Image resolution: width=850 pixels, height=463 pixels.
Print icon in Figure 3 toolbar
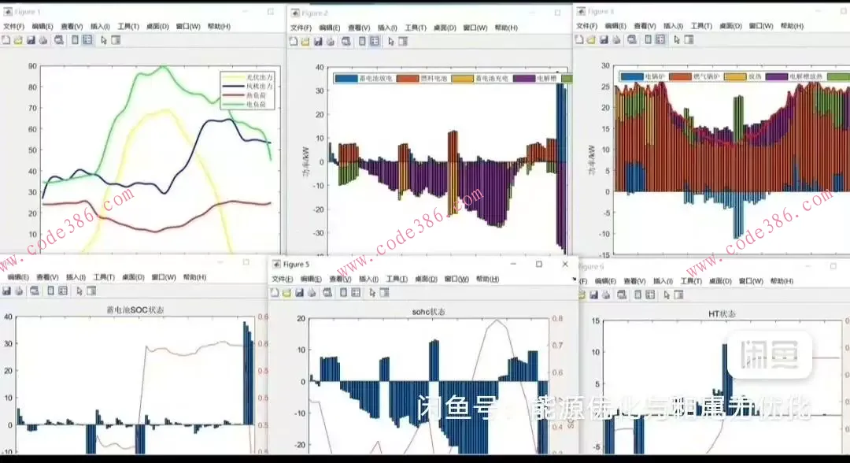point(616,39)
